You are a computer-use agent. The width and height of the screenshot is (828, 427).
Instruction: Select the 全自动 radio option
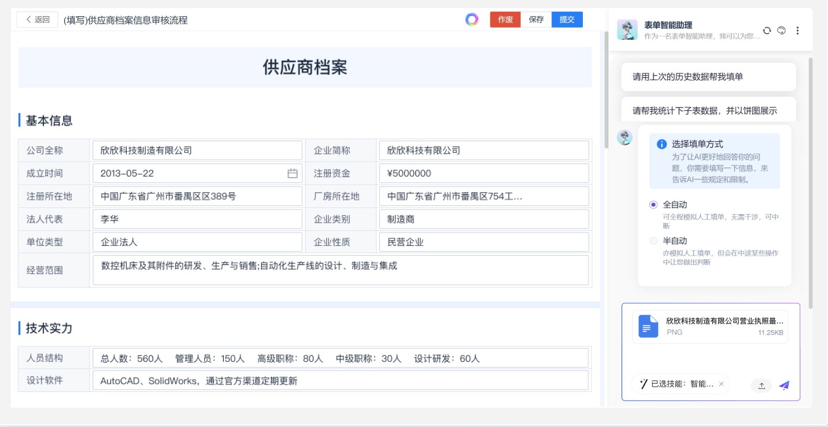click(x=653, y=205)
